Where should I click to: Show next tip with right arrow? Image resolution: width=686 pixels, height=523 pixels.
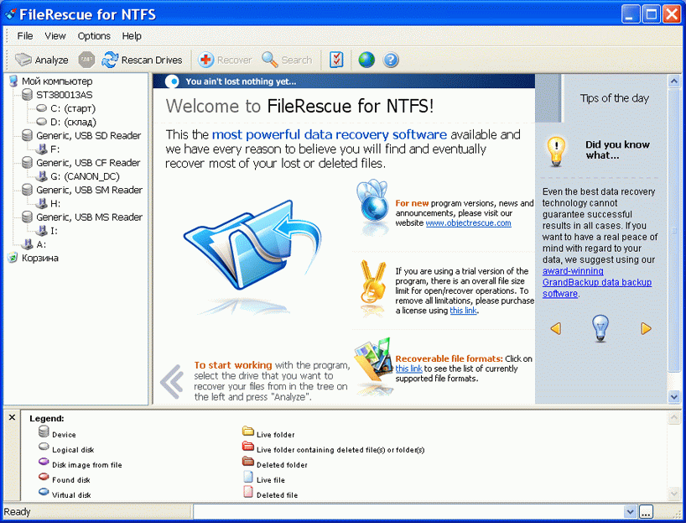click(x=646, y=328)
